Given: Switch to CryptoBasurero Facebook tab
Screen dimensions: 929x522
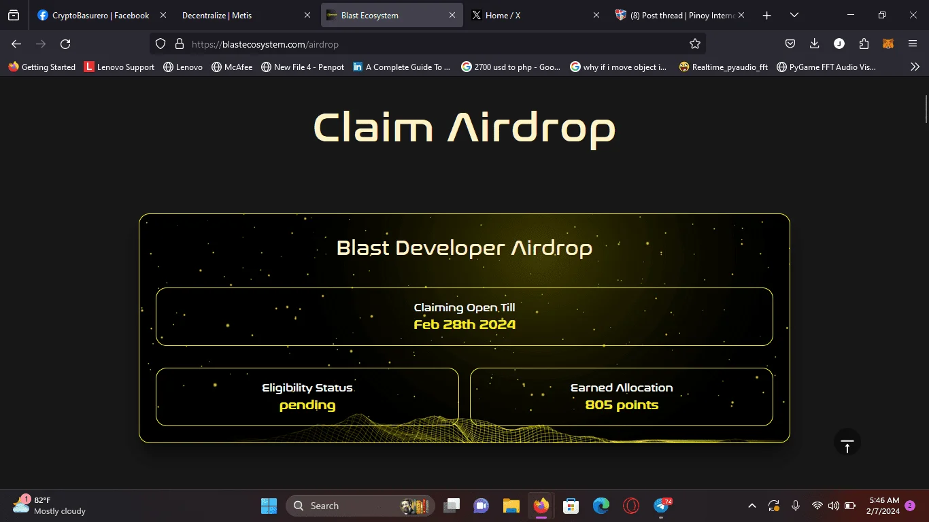Looking at the screenshot, I should point(102,15).
